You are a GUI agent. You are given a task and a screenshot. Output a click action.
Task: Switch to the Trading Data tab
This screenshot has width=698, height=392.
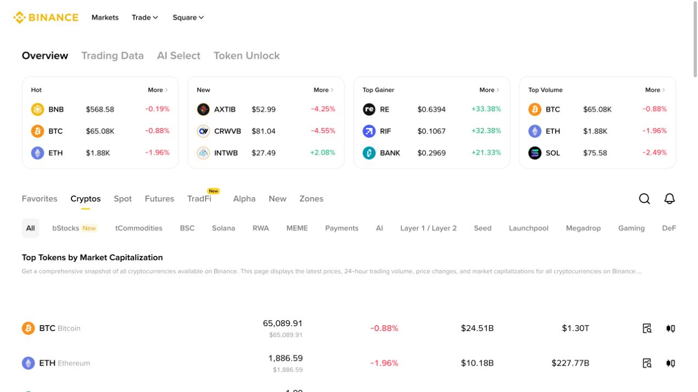113,55
